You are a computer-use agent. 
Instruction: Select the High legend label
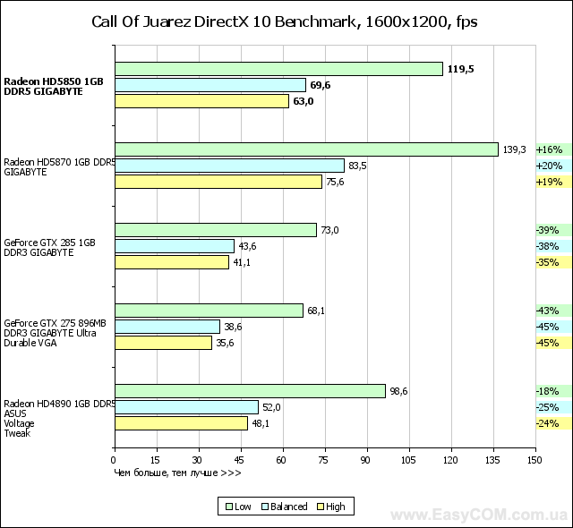(336, 507)
